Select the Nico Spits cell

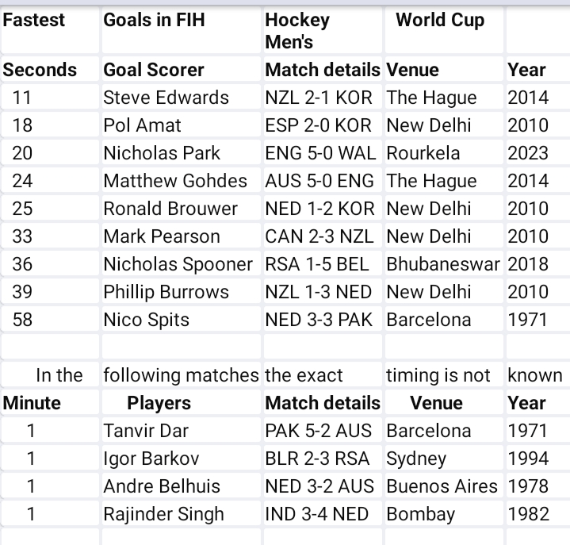click(x=146, y=320)
